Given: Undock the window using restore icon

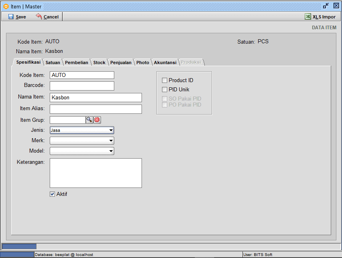Looking at the screenshot, I should [326, 6].
